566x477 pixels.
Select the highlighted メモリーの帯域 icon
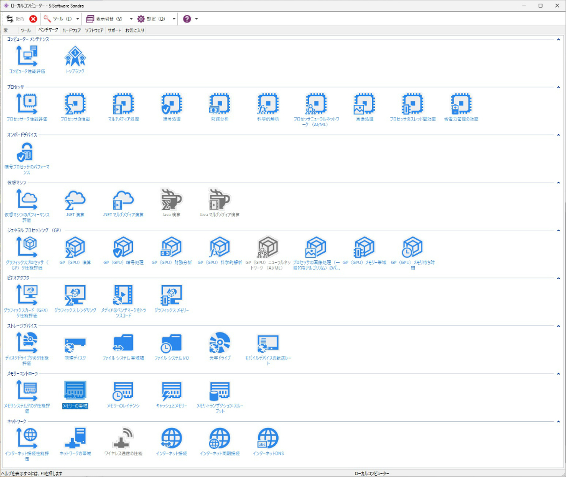(x=75, y=394)
